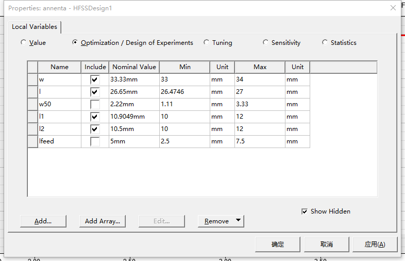Click the 取消 (Cancel) button
405x261 pixels.
[x=326, y=244]
